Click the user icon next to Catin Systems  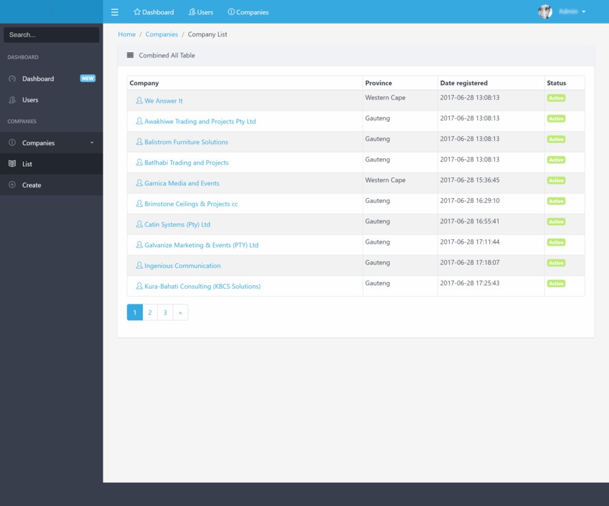coord(139,224)
